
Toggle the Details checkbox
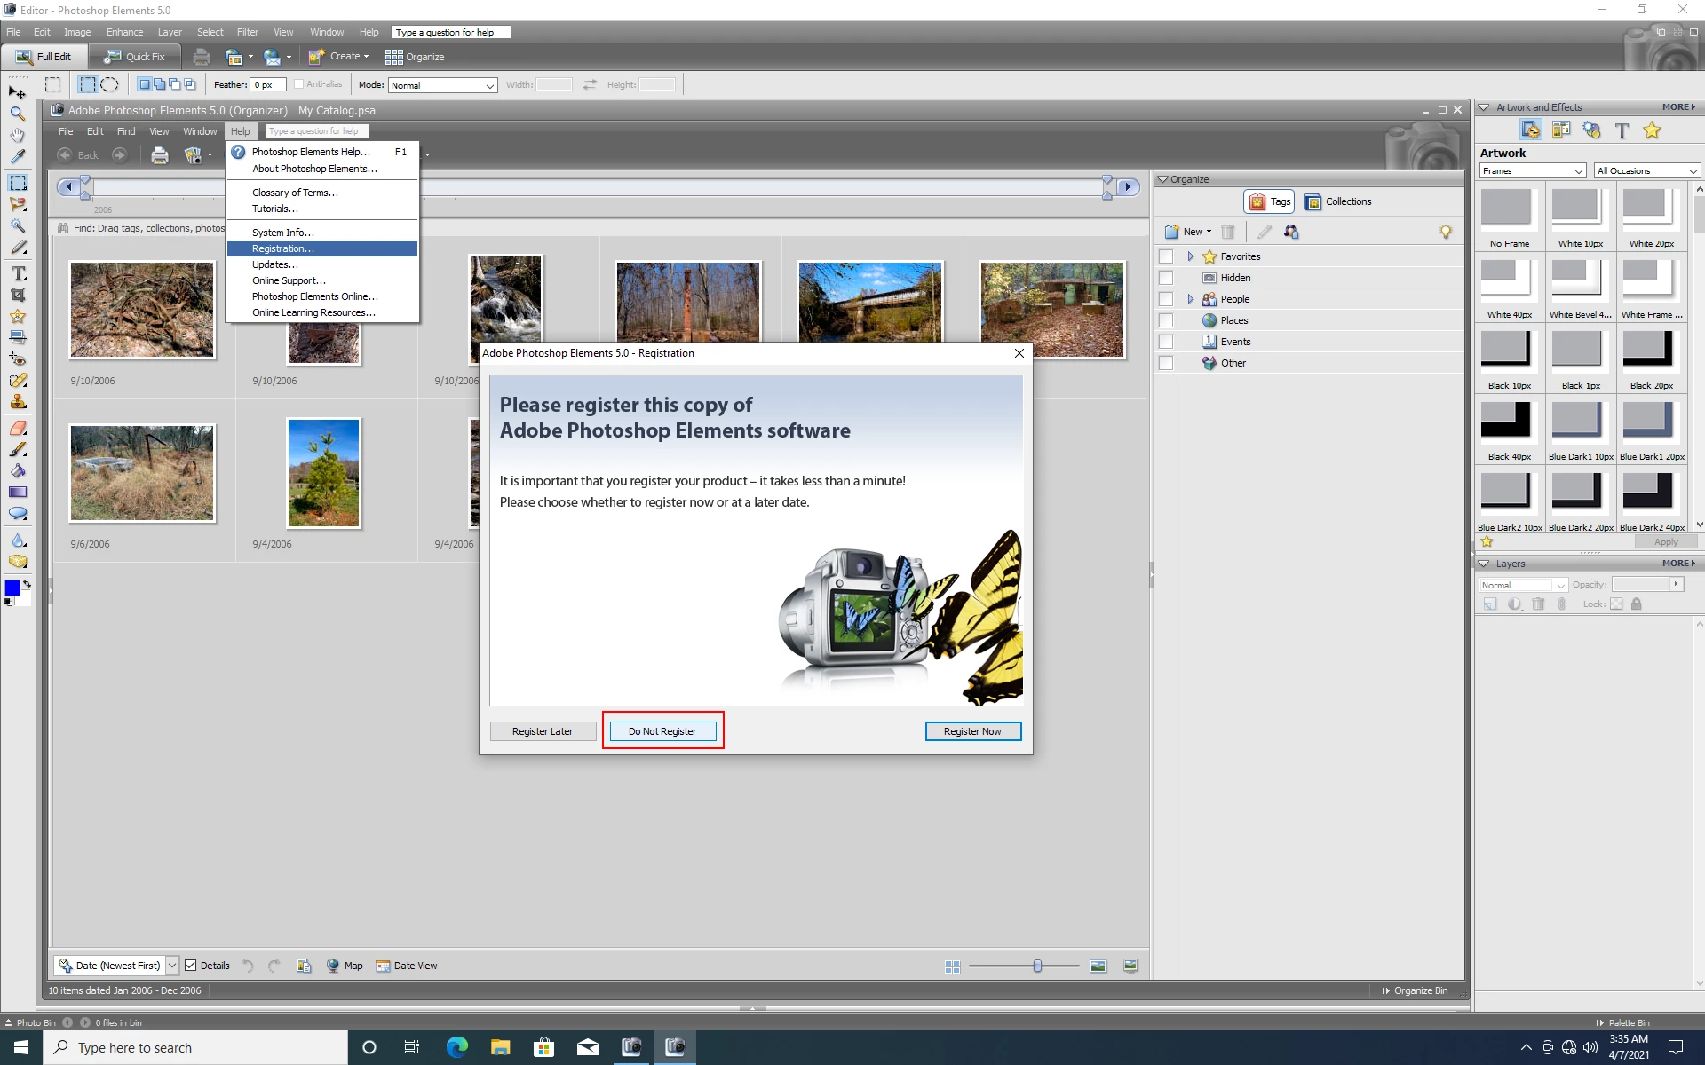(x=191, y=966)
